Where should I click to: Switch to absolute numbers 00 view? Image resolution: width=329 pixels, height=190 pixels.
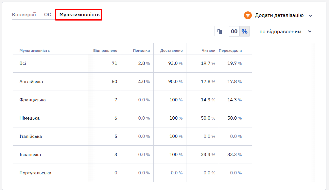[x=234, y=31]
